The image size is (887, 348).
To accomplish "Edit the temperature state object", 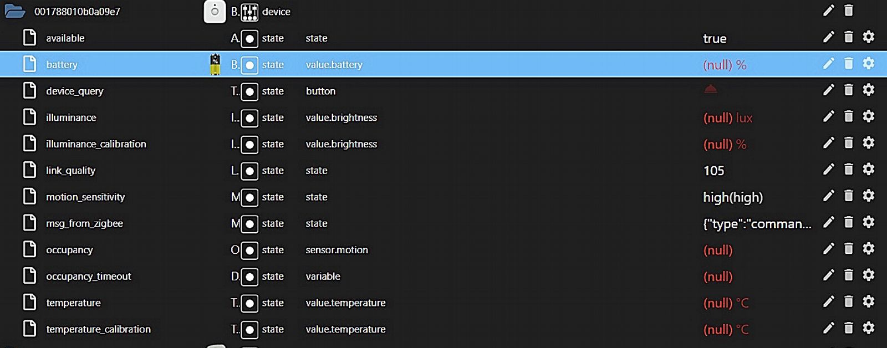I will coord(828,301).
